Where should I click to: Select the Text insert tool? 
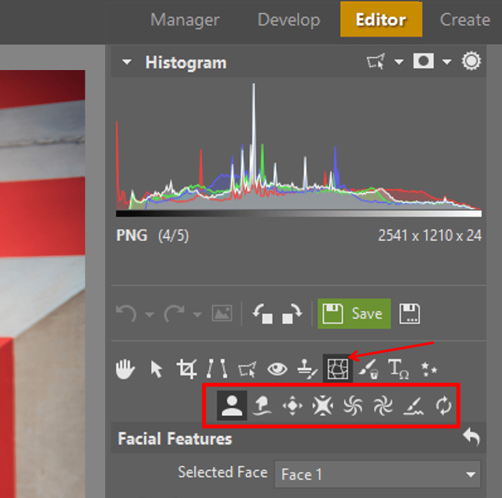coord(398,369)
